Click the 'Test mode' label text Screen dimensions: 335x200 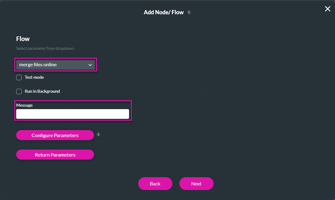(x=34, y=78)
